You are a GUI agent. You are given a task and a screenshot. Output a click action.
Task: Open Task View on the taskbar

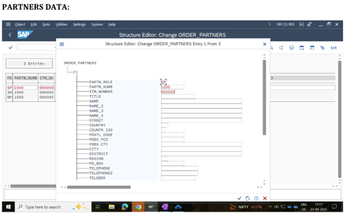pos(98,207)
